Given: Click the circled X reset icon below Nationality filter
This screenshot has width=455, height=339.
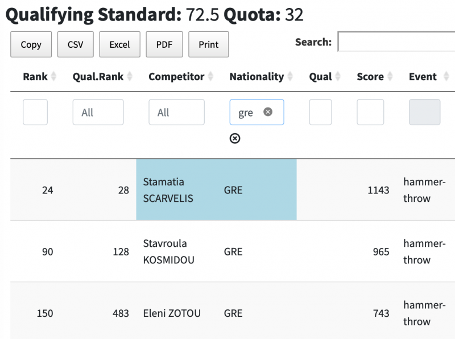Looking at the screenshot, I should (x=235, y=138).
